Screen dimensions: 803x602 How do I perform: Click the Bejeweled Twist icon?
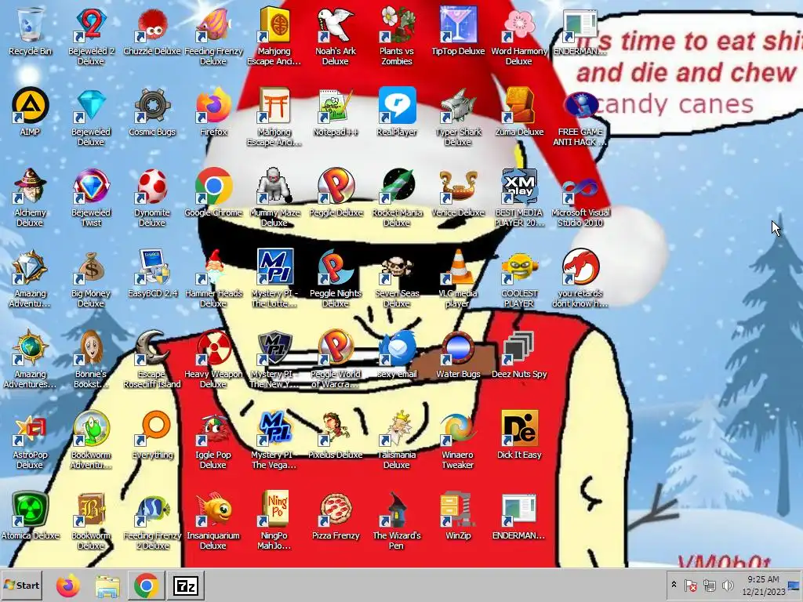[91, 198]
